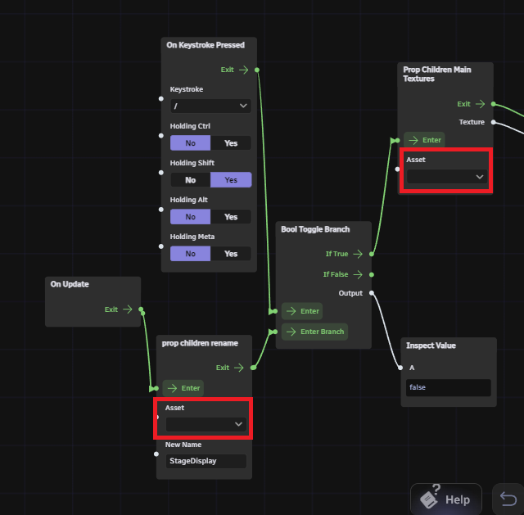Click Enter port on Prop Children Main Textures
The width and height of the screenshot is (524, 515).
[424, 140]
